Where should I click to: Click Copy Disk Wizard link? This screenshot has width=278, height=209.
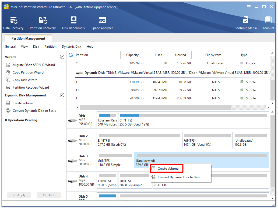25,80
